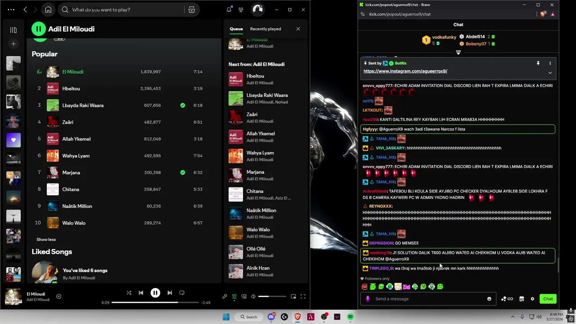Viewport: 576px width, 324px height.
Task: Toggle saved checkmark for Marjana
Action: click(x=183, y=172)
